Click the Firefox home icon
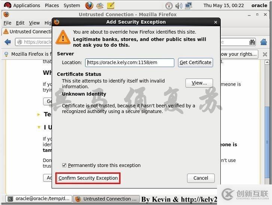This screenshot has width=272, height=205. click(x=263, y=42)
